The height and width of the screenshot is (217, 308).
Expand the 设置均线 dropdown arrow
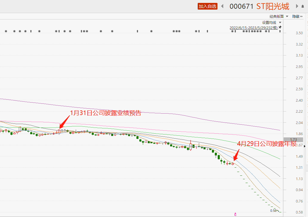coord(280,23)
